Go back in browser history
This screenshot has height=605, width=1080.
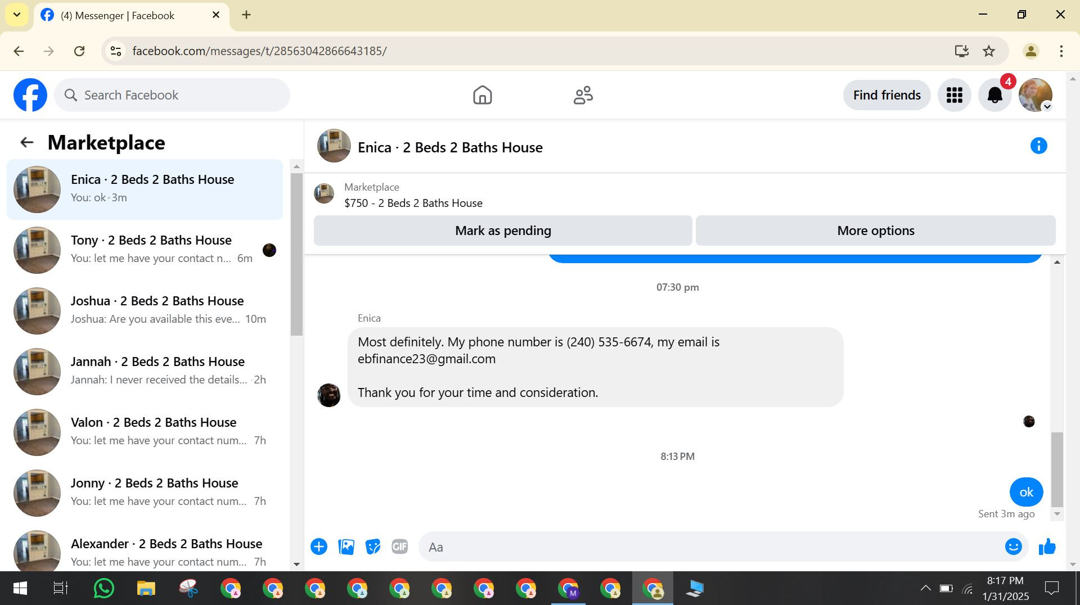click(x=19, y=51)
